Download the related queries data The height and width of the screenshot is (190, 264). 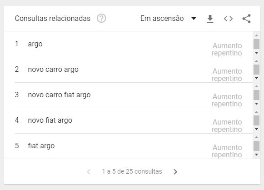[210, 19]
